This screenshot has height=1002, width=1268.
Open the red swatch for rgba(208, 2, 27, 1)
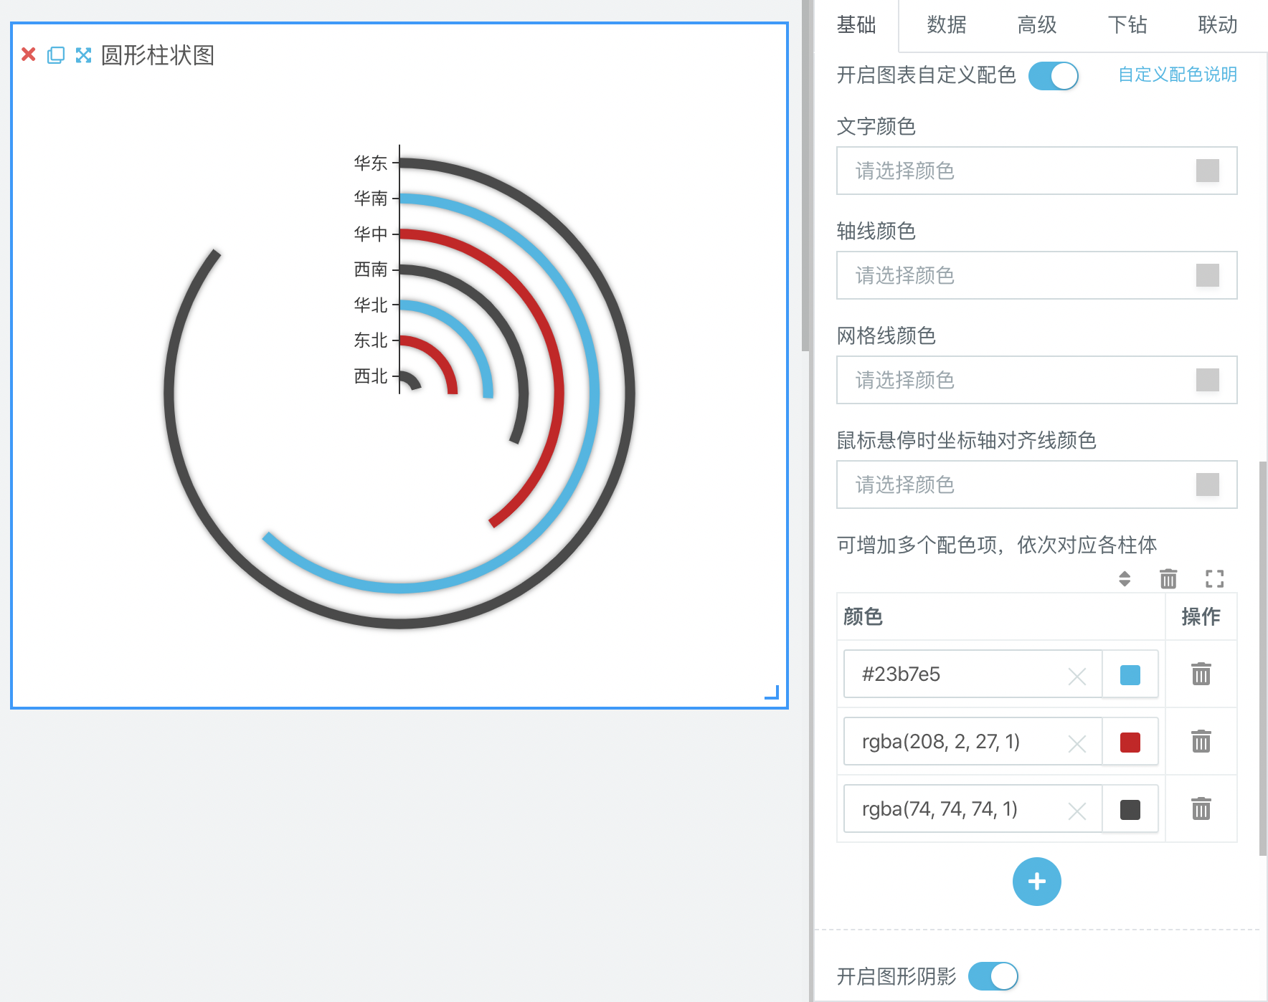[x=1130, y=742]
